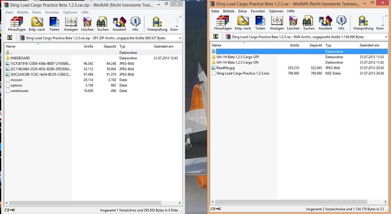Click scroll right arrow in left window
Viewport: 391px width, 214px height.
pyautogui.click(x=179, y=203)
